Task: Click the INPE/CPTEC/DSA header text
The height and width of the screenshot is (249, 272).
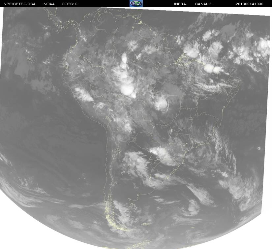Action: coord(19,4)
